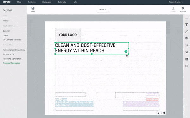Add a 3D design view element
190x118 pixels.
[x=187, y=52]
